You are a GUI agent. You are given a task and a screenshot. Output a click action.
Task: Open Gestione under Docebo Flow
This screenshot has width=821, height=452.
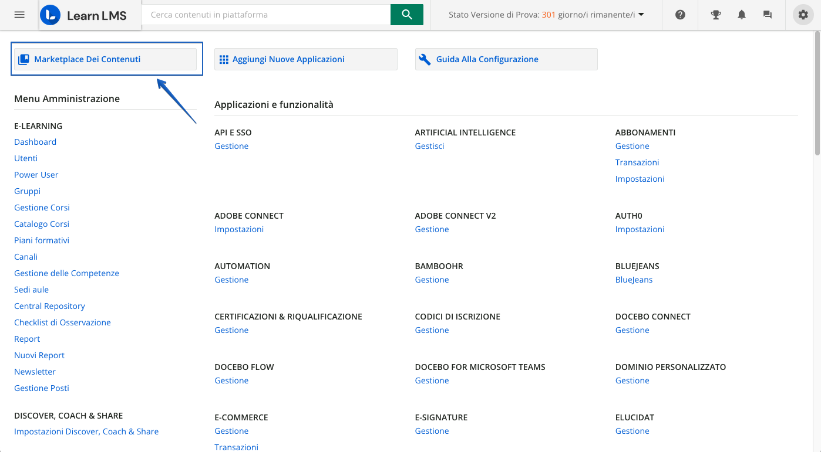[231, 380]
